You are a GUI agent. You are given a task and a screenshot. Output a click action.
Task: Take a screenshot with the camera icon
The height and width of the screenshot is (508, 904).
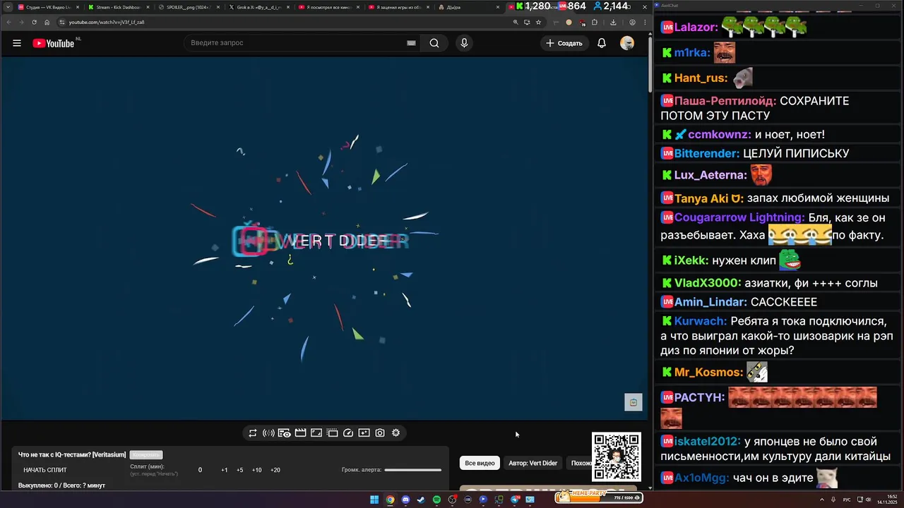(x=380, y=433)
